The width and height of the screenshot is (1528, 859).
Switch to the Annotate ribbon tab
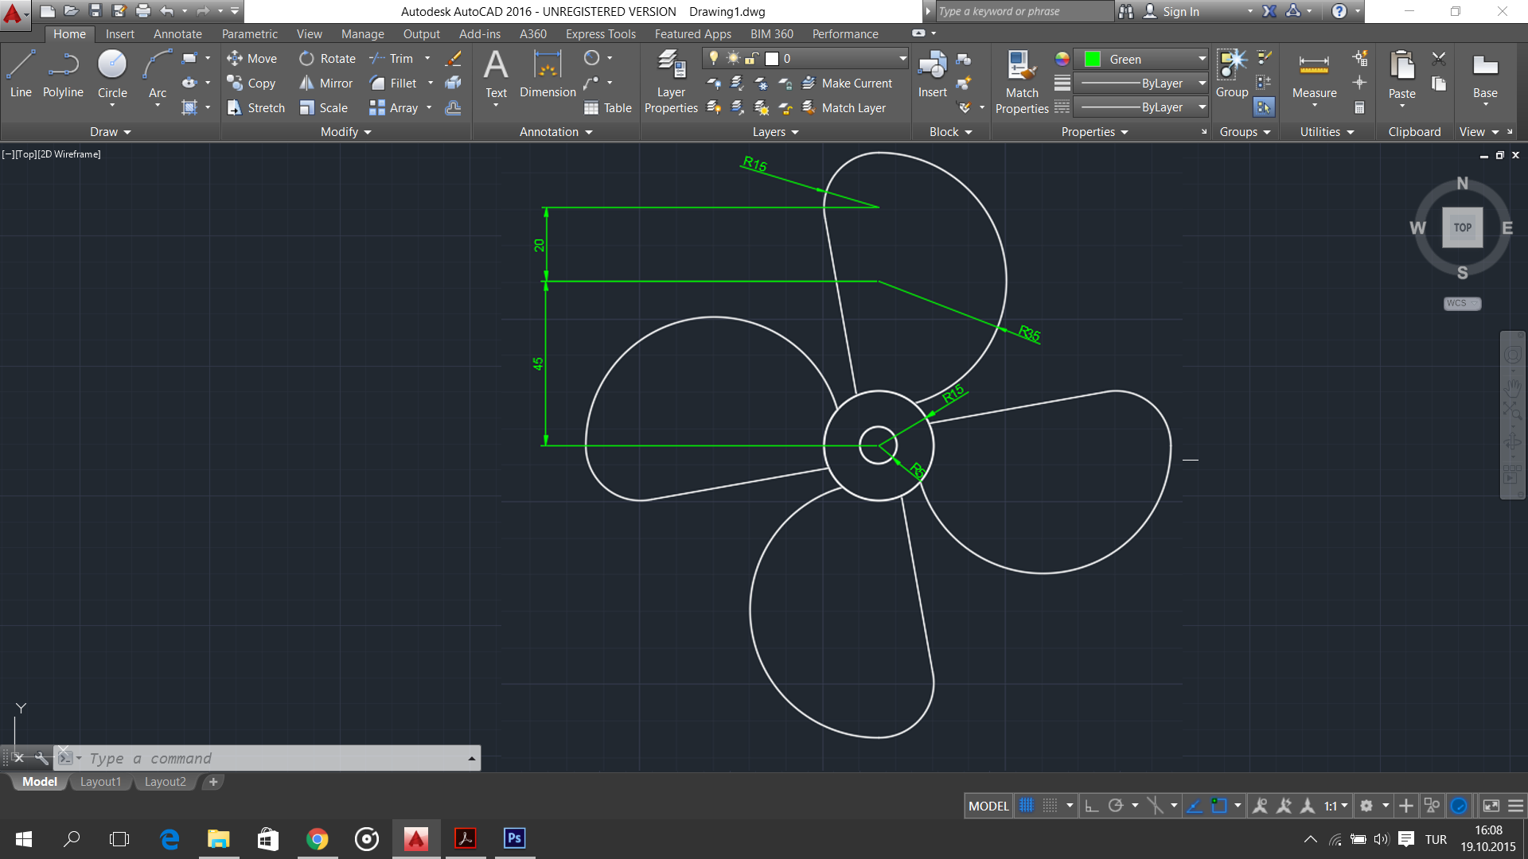[177, 33]
